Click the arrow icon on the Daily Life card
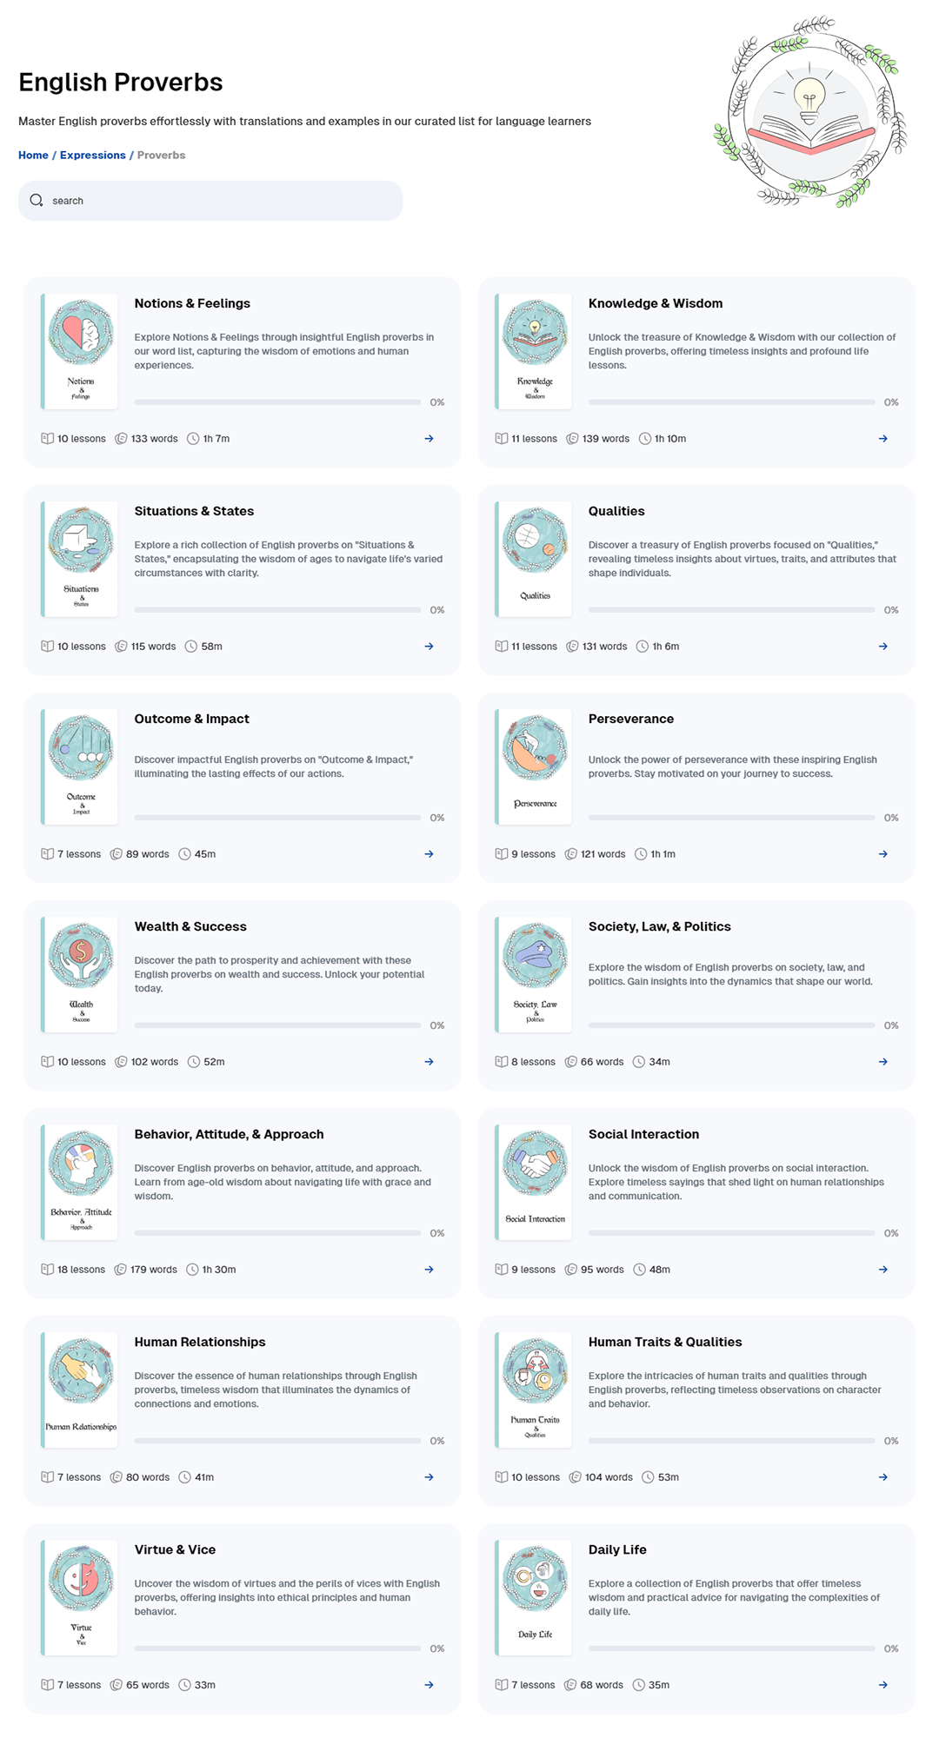Viewport: 939px width, 1738px height. (x=882, y=1685)
